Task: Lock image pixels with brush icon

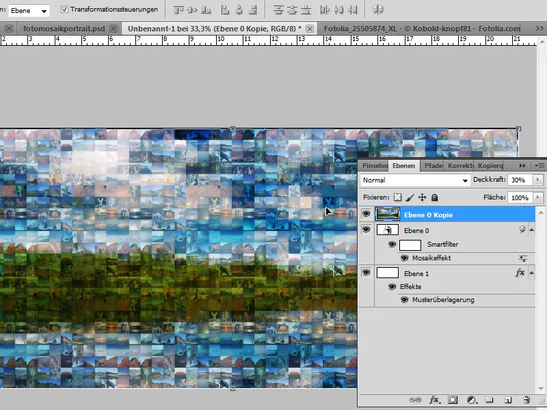Action: 410,197
